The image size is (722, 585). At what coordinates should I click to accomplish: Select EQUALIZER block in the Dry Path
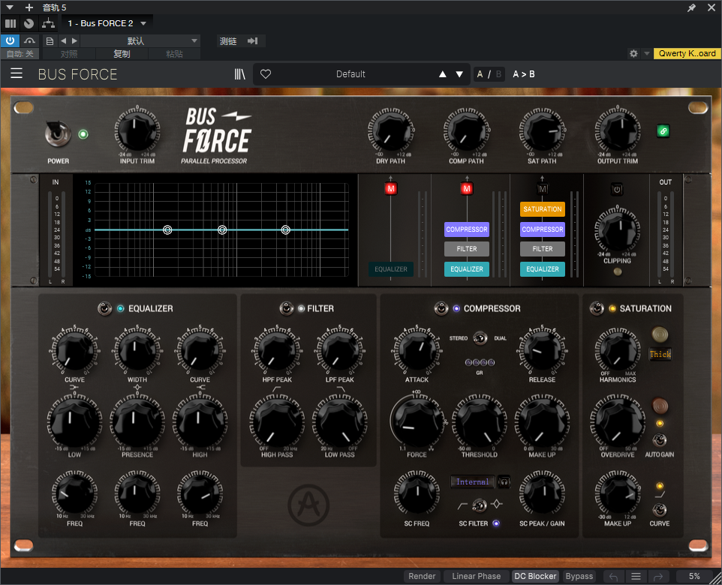tap(391, 269)
